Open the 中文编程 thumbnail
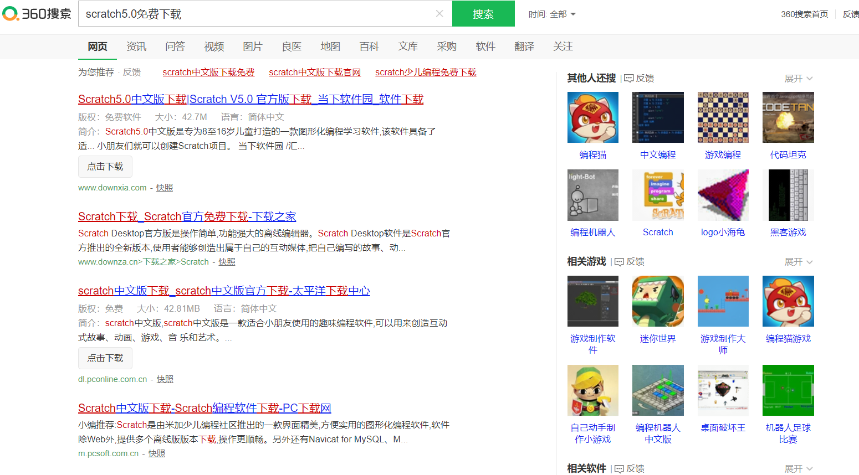Image resolution: width=859 pixels, height=475 pixels. pos(658,117)
